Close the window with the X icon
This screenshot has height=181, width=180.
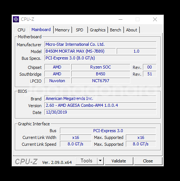click(x=155, y=19)
